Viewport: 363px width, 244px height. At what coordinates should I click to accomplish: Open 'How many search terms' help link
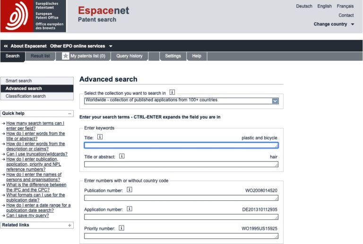(35, 126)
